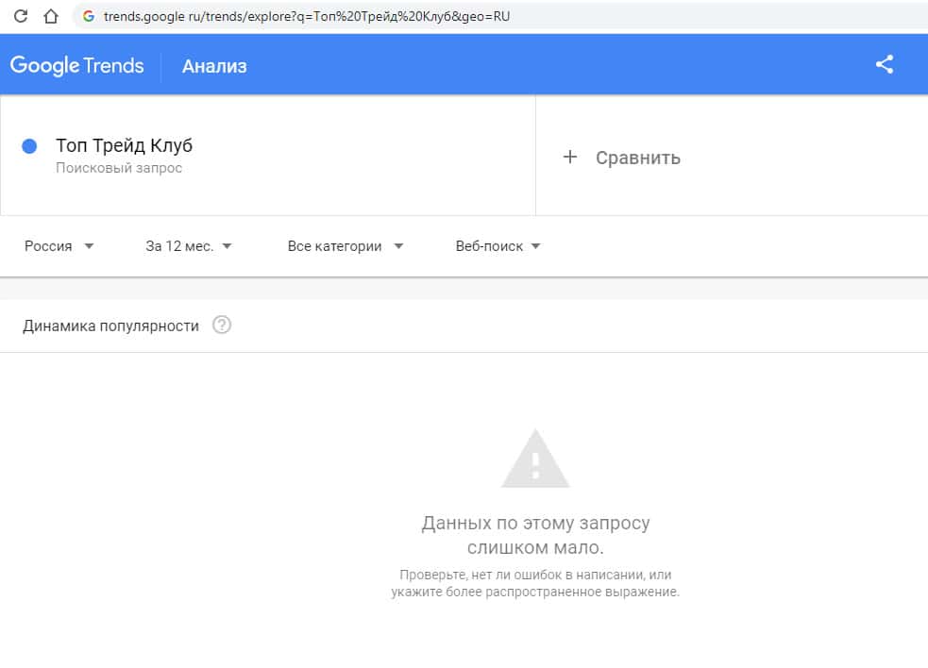The width and height of the screenshot is (928, 668).
Task: Expand the За 12 мес. period dropdown
Action: click(189, 246)
